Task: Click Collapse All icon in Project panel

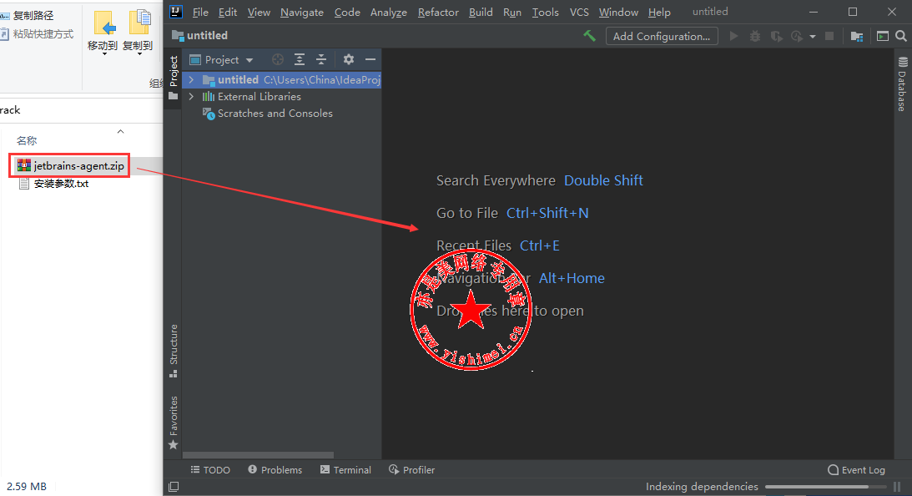Action: tap(321, 59)
